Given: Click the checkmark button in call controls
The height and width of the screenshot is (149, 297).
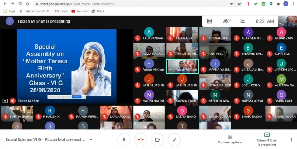Looking at the screenshot, I should (x=174, y=139).
